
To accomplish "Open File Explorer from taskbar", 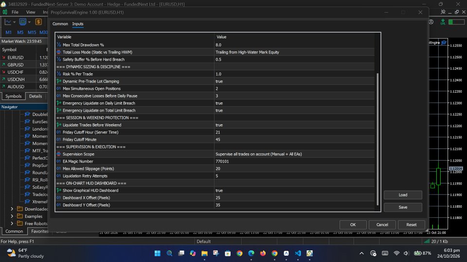I will (204, 253).
